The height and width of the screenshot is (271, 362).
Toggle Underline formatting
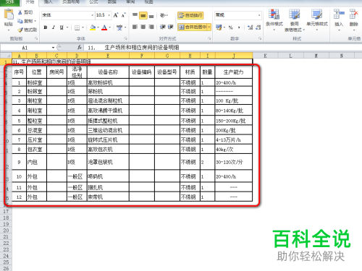tap(62, 27)
